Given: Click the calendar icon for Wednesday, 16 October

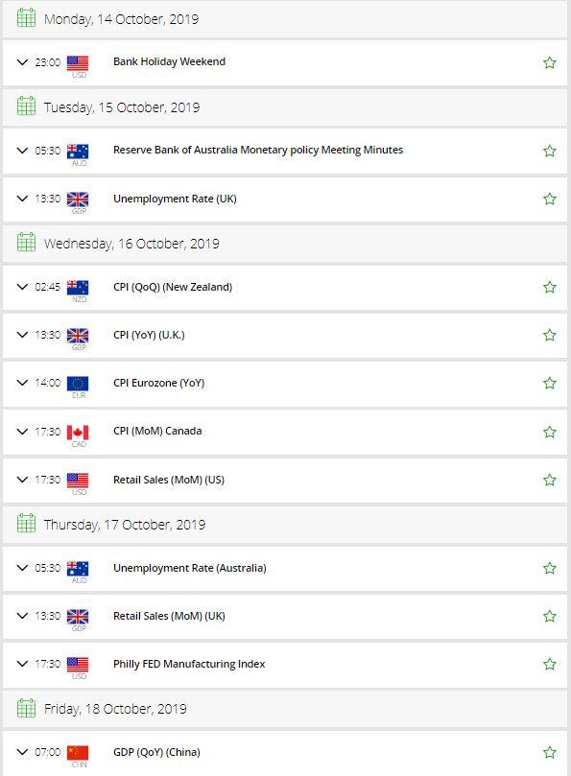Looking at the screenshot, I should coord(26,242).
